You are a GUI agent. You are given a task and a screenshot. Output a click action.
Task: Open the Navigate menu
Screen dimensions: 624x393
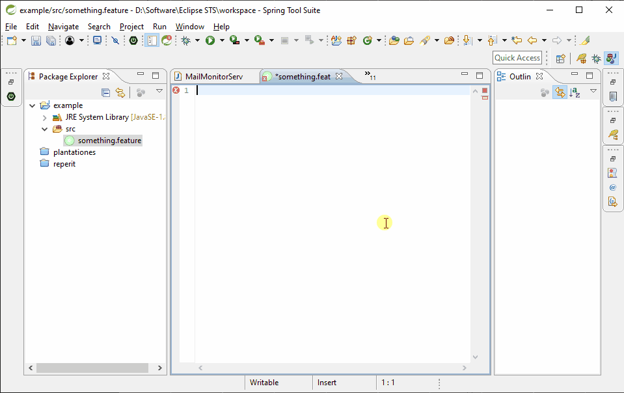coord(63,27)
